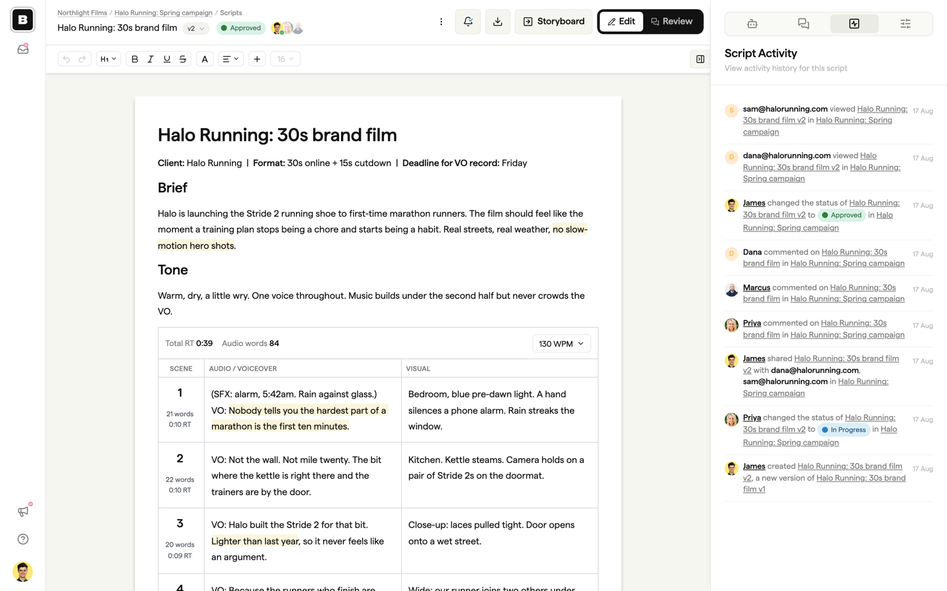Click the plus insert button in toolbar
Image resolution: width=947 pixels, height=591 pixels.
257,59
